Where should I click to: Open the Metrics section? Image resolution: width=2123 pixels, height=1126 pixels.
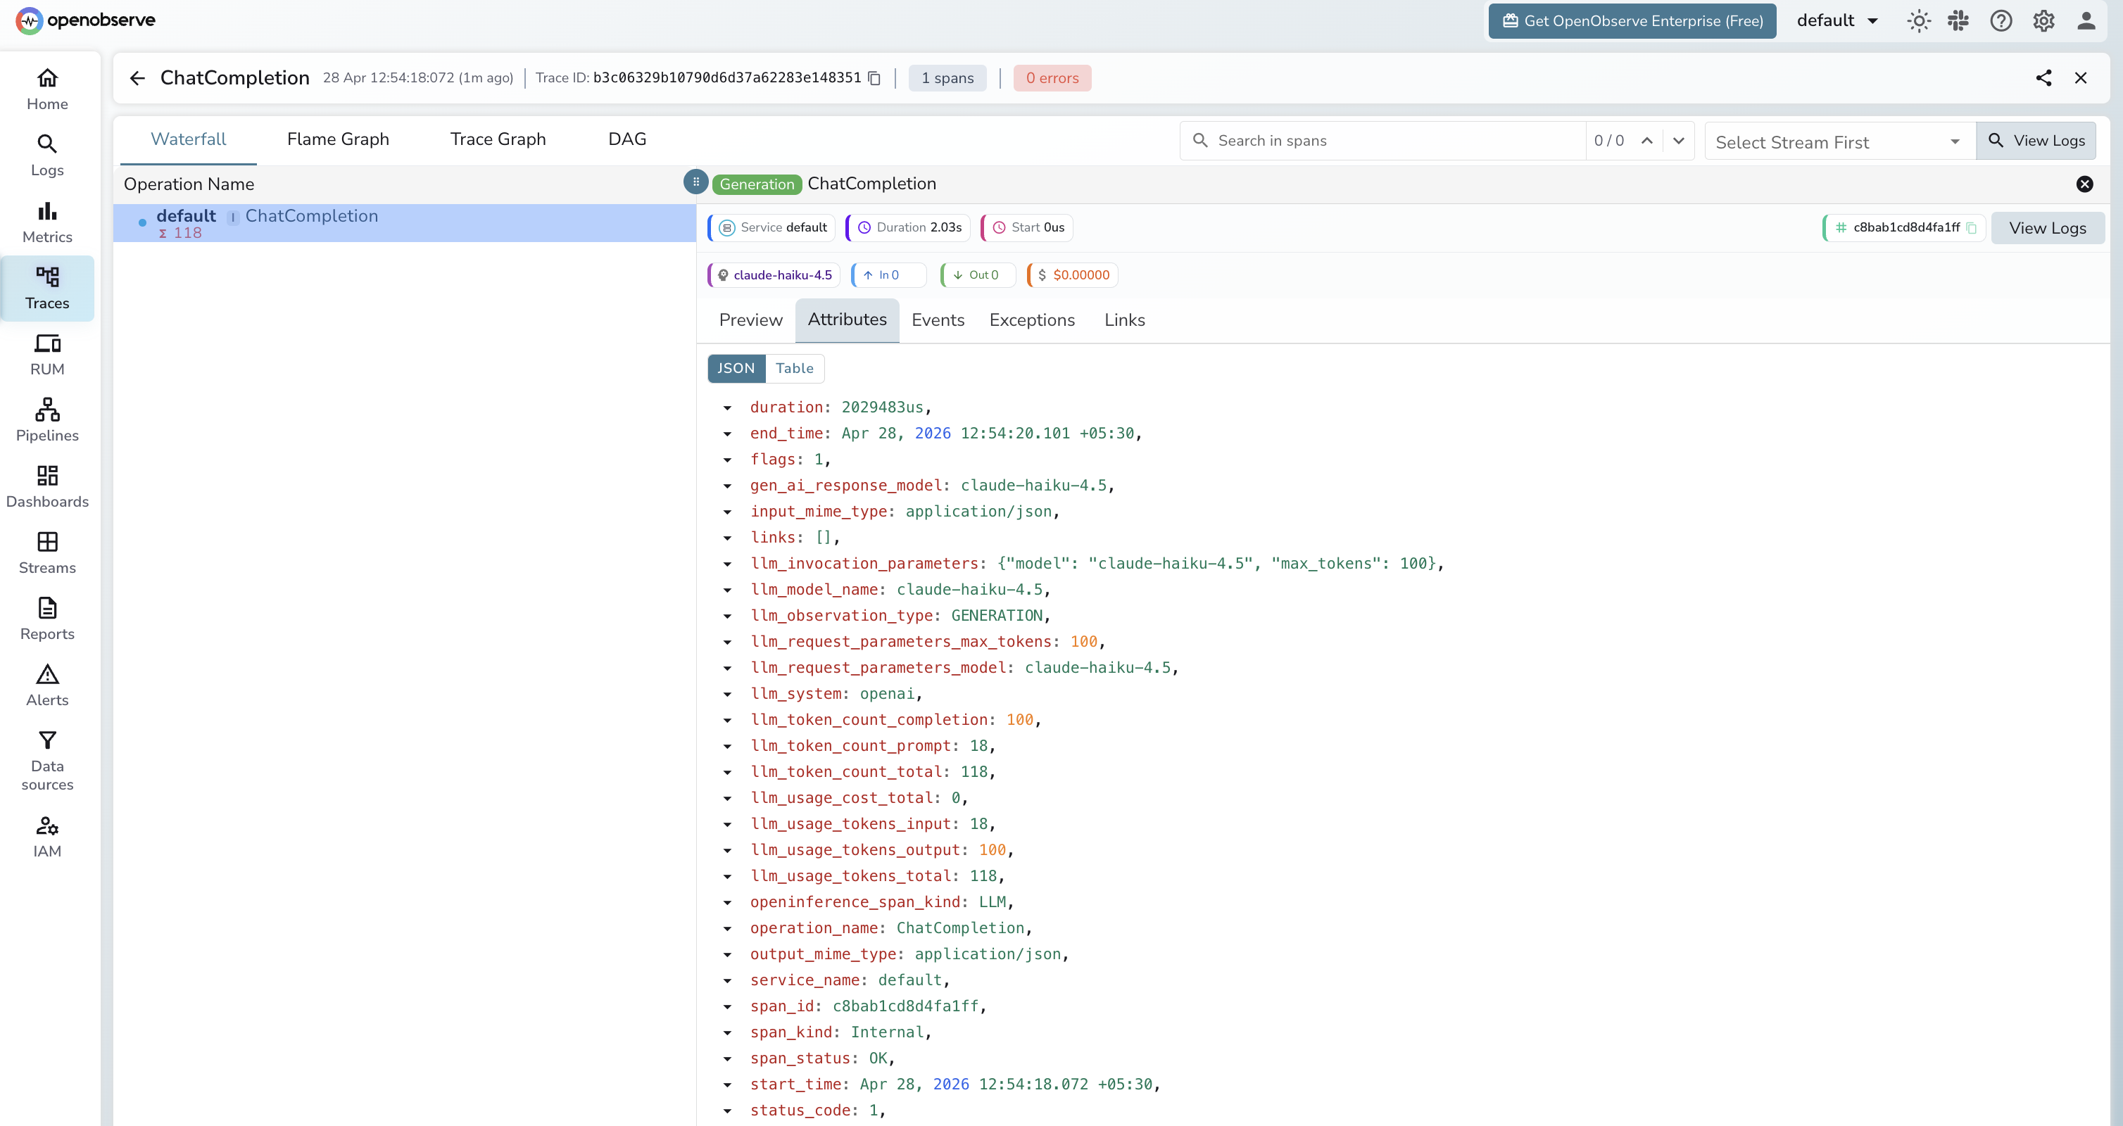[x=47, y=221]
